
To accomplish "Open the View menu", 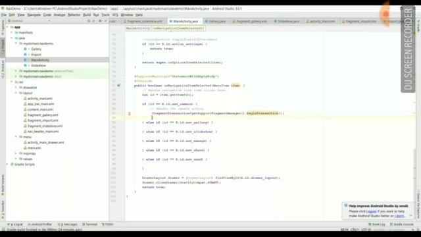I will (x=21, y=14).
